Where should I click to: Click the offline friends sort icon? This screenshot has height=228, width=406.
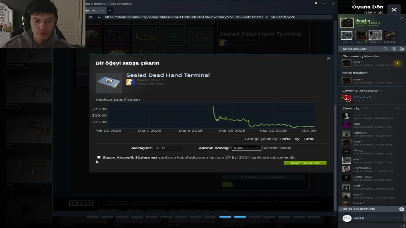coord(397,108)
